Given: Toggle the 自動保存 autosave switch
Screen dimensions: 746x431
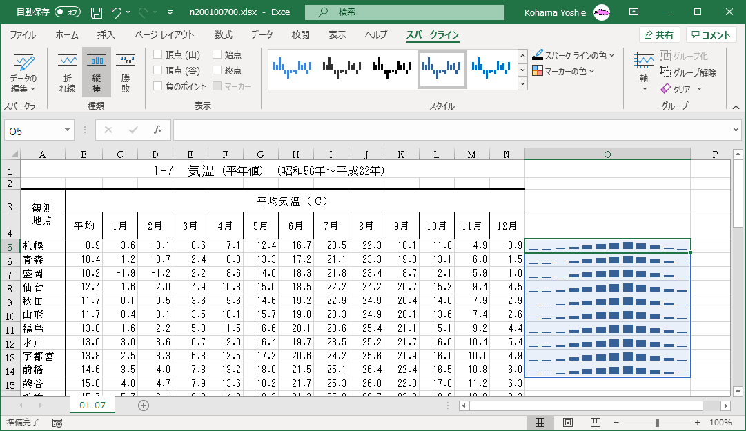Looking at the screenshot, I should coord(67,12).
